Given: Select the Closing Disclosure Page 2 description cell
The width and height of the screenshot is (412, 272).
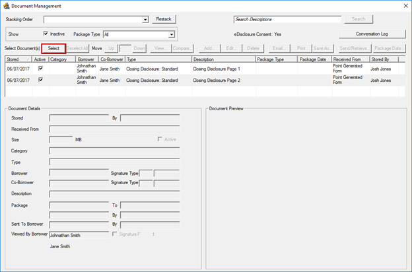Looking at the screenshot, I should pos(224,80).
